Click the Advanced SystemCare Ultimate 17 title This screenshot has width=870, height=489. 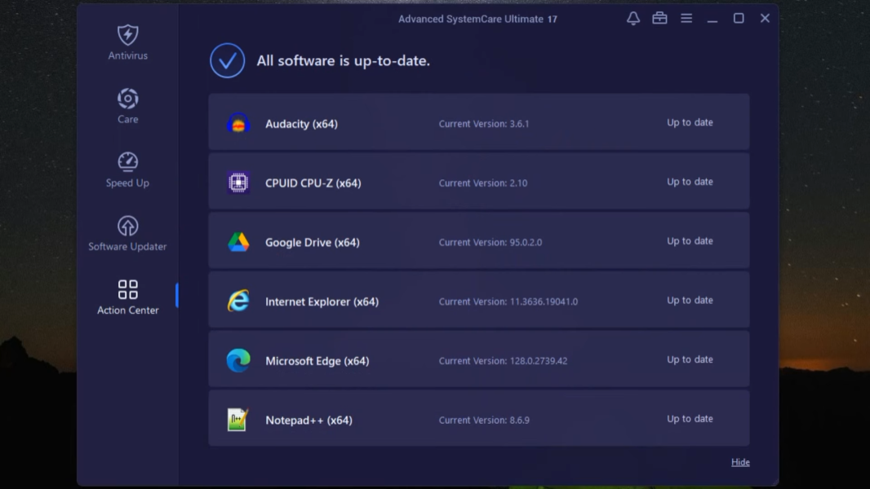pos(477,19)
